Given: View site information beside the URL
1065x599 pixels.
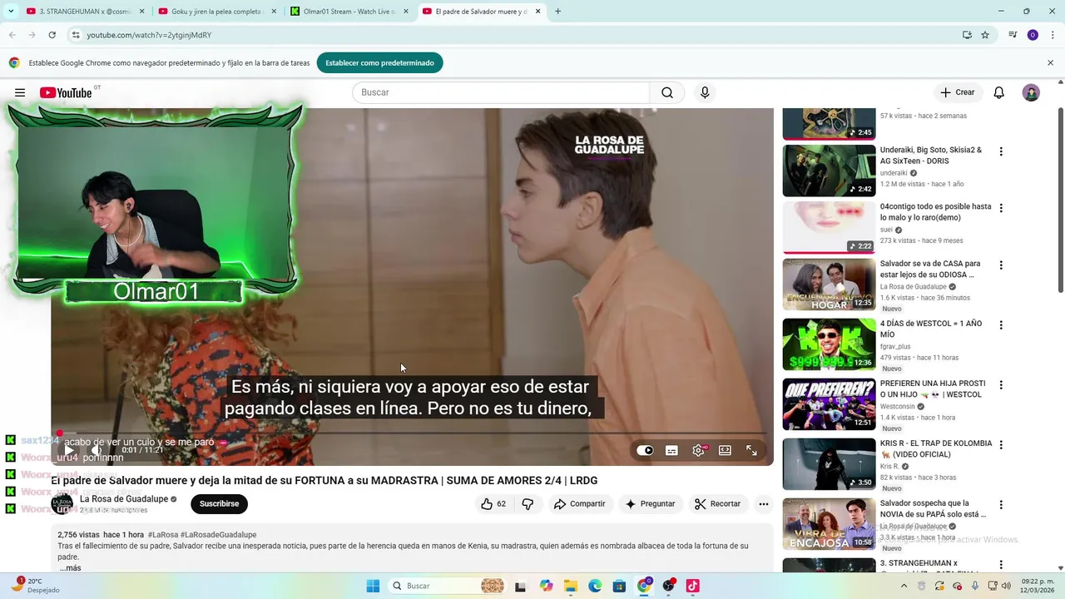Looking at the screenshot, I should pos(76,35).
